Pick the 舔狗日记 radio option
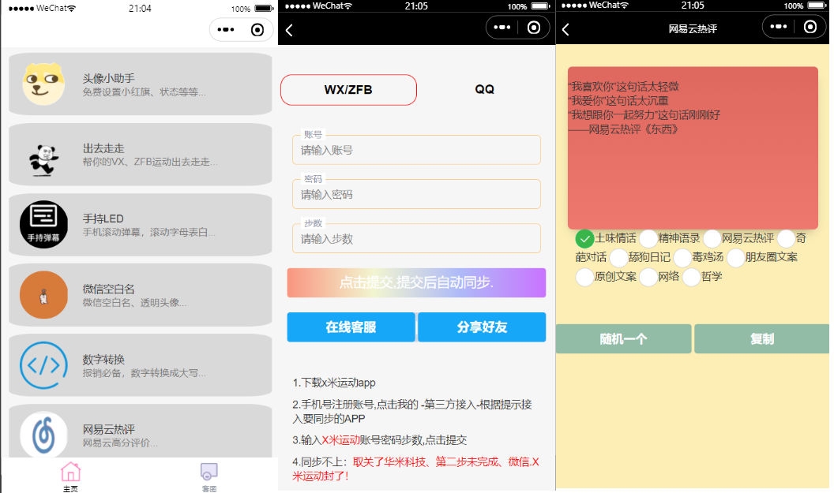The width and height of the screenshot is (834, 493). [619, 257]
